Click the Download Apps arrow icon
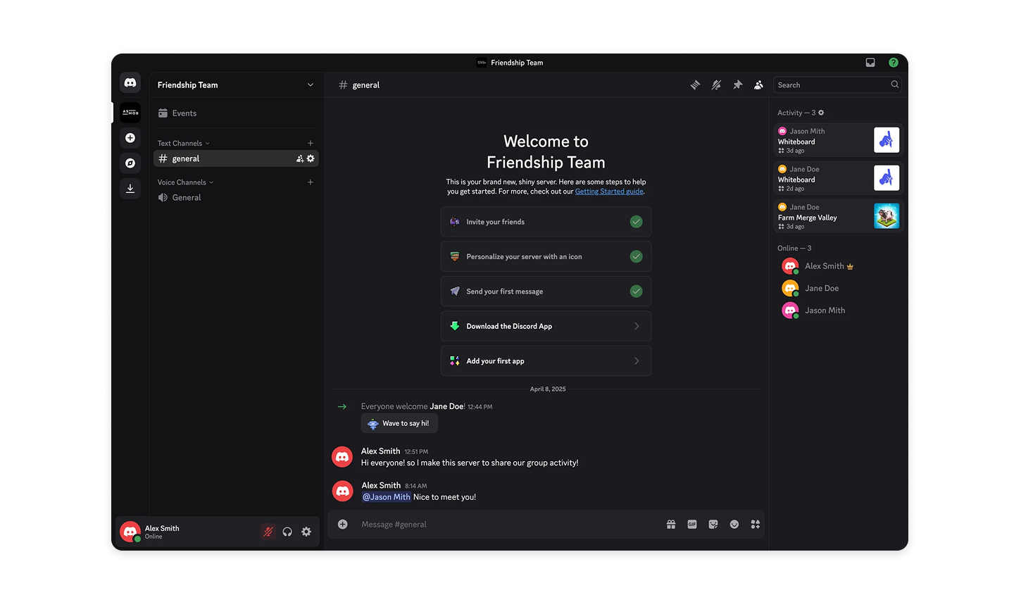Image resolution: width=1021 pixels, height=602 pixels. tap(130, 189)
